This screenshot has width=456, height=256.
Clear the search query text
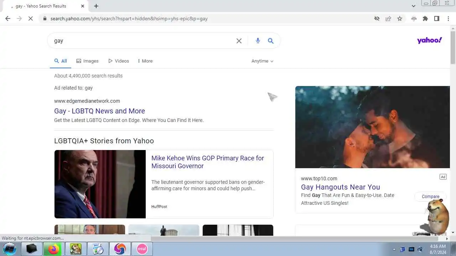click(239, 41)
